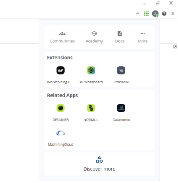Collapse the ribbon using the up chevron
Image resolution: width=178 pixels, height=183 pixels.
[x=138, y=14]
